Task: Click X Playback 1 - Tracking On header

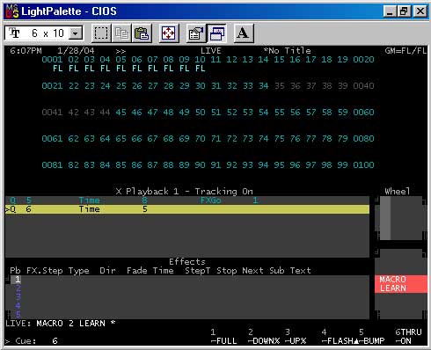Action: click(x=185, y=192)
